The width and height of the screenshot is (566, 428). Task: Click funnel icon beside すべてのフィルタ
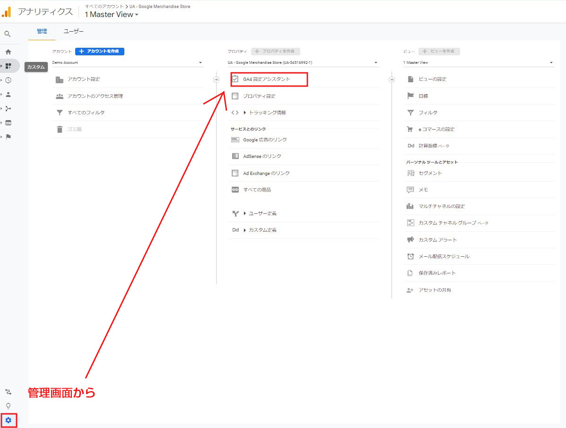[x=60, y=113]
